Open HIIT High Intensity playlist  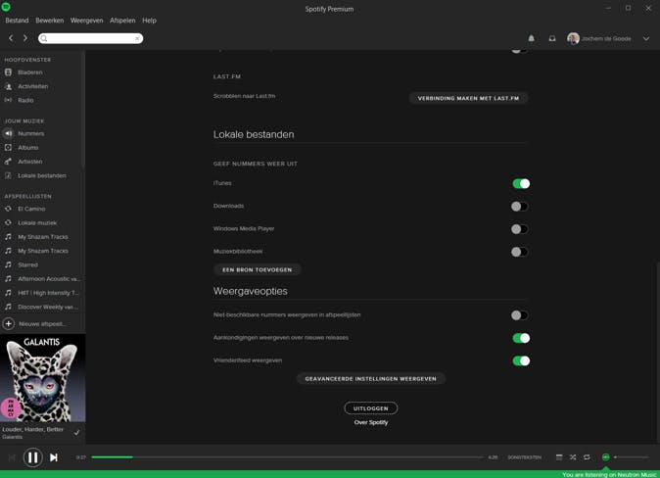click(x=48, y=293)
